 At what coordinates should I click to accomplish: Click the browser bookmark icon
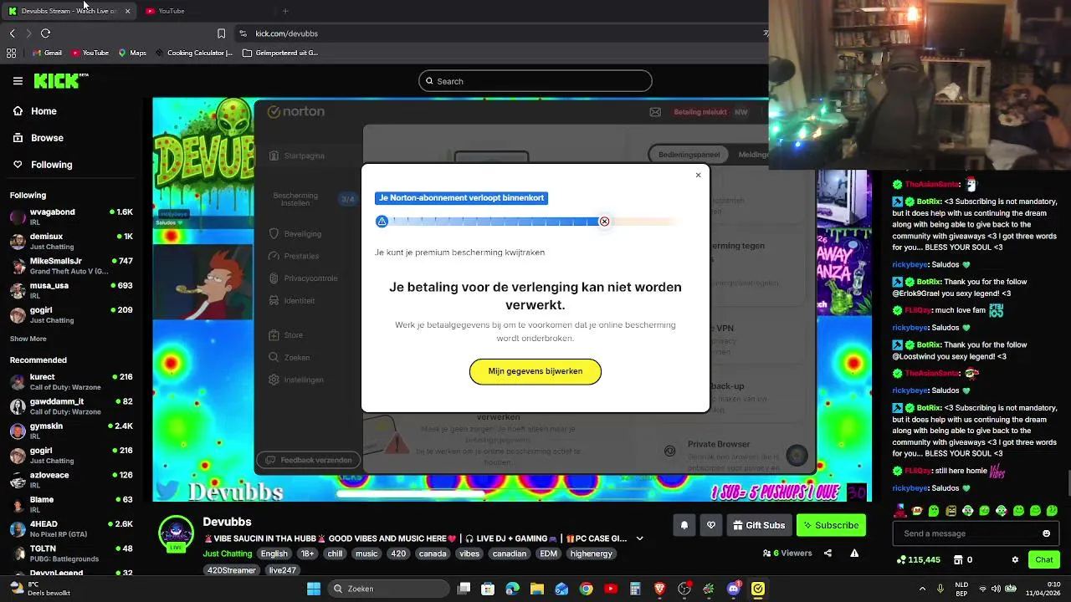(221, 33)
